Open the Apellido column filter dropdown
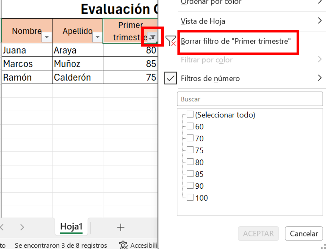 tap(98, 37)
